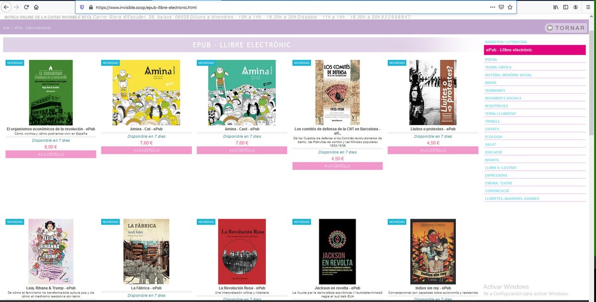Open the Moviments Socials category
The height and width of the screenshot is (302, 596).
[x=503, y=98]
